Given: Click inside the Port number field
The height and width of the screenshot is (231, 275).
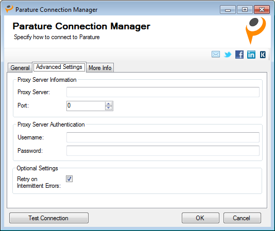Looking at the screenshot, I should (x=86, y=106).
